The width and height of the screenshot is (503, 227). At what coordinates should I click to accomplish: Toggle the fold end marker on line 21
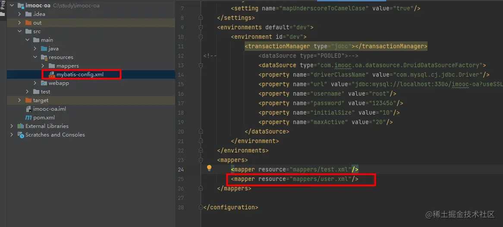[201, 141]
